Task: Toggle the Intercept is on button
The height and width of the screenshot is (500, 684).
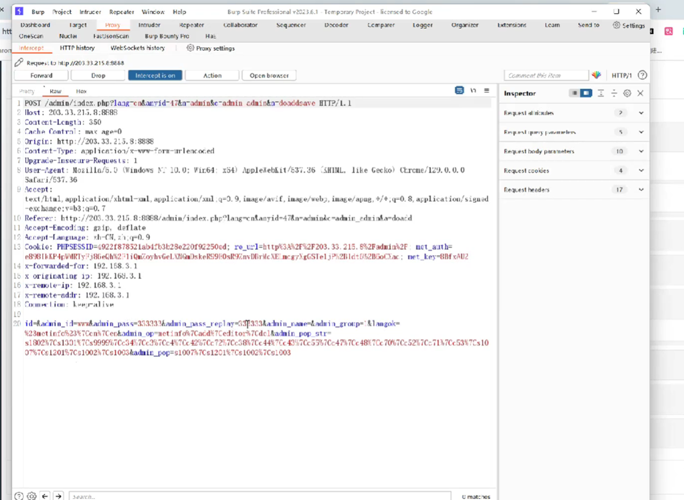Action: pyautogui.click(x=155, y=75)
